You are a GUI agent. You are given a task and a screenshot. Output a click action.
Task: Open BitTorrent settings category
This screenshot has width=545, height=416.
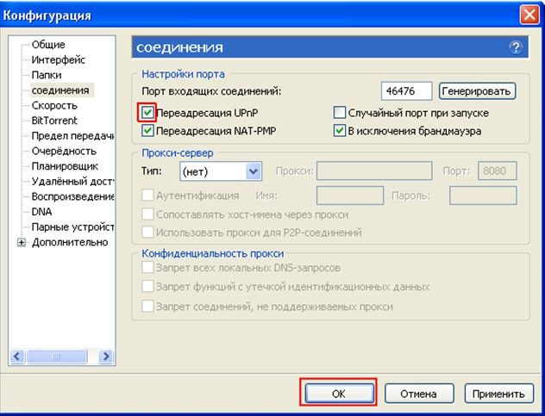[54, 121]
